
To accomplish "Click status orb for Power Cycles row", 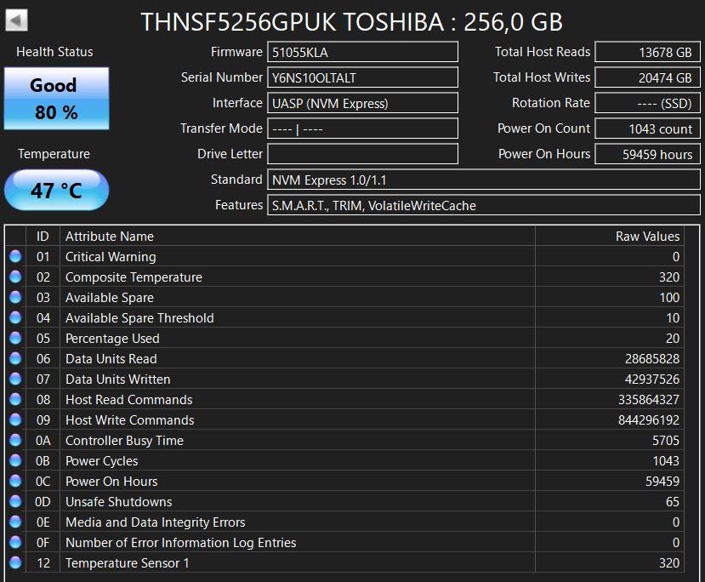I will click(x=15, y=460).
